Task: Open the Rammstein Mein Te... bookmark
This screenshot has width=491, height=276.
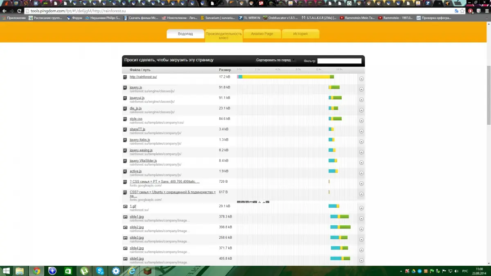Action: pyautogui.click(x=357, y=18)
